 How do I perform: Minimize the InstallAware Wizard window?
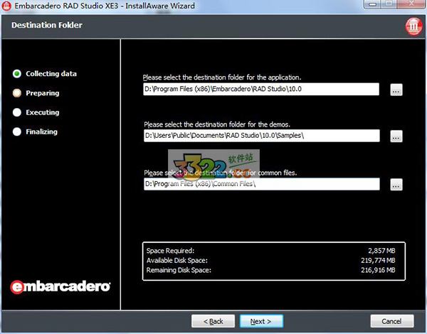(x=373, y=4)
